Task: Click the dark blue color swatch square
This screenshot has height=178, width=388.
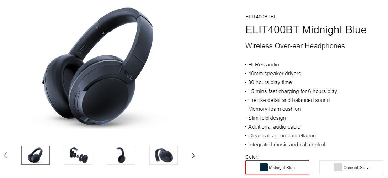Action: pos(264,167)
